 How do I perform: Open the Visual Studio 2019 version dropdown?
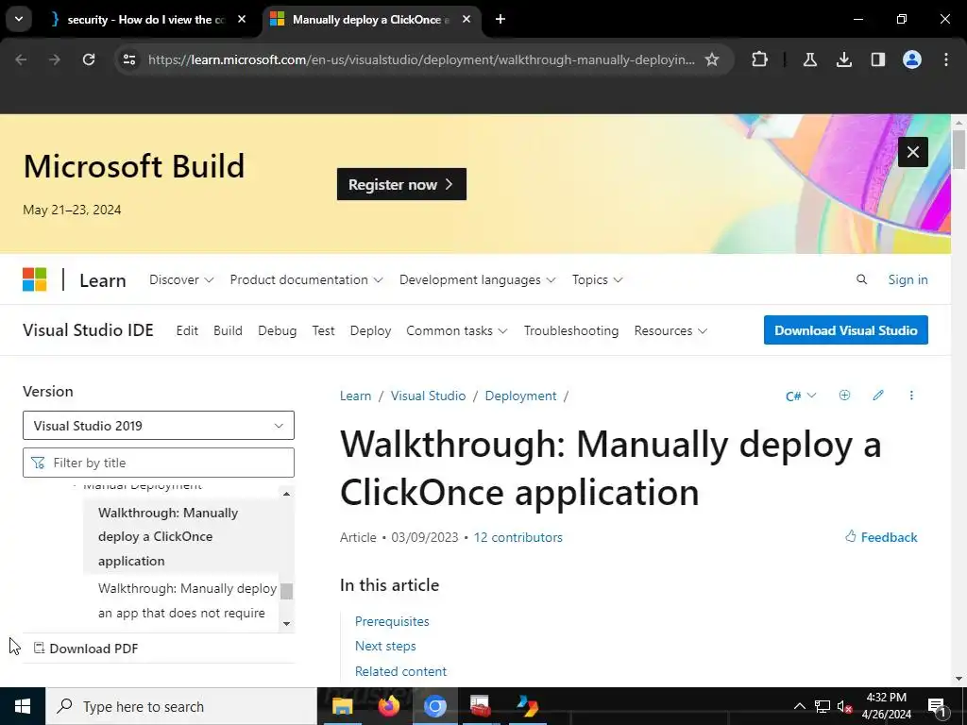click(159, 426)
